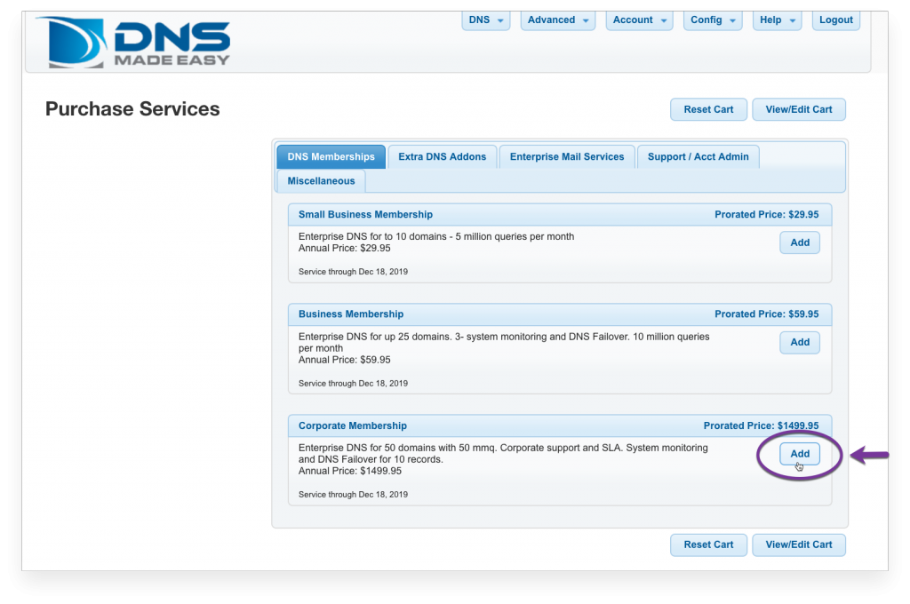Open the Config dropdown menu

[x=713, y=20]
